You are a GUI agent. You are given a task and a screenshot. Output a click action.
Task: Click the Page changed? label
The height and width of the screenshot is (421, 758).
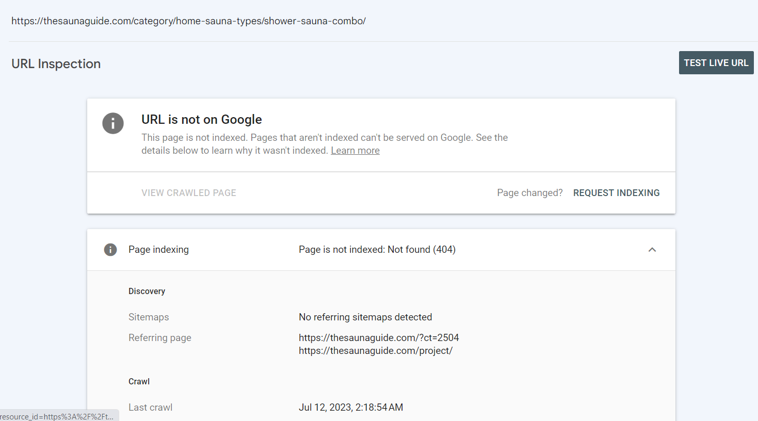[529, 192]
